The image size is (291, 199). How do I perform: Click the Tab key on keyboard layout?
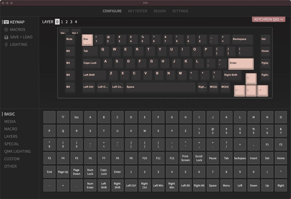pyautogui.click(x=90, y=51)
